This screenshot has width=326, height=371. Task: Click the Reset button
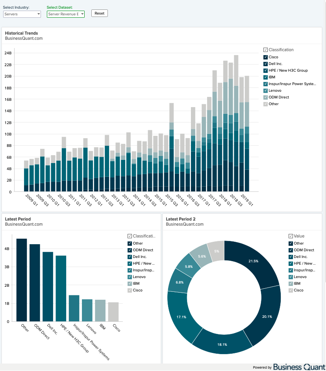click(99, 13)
